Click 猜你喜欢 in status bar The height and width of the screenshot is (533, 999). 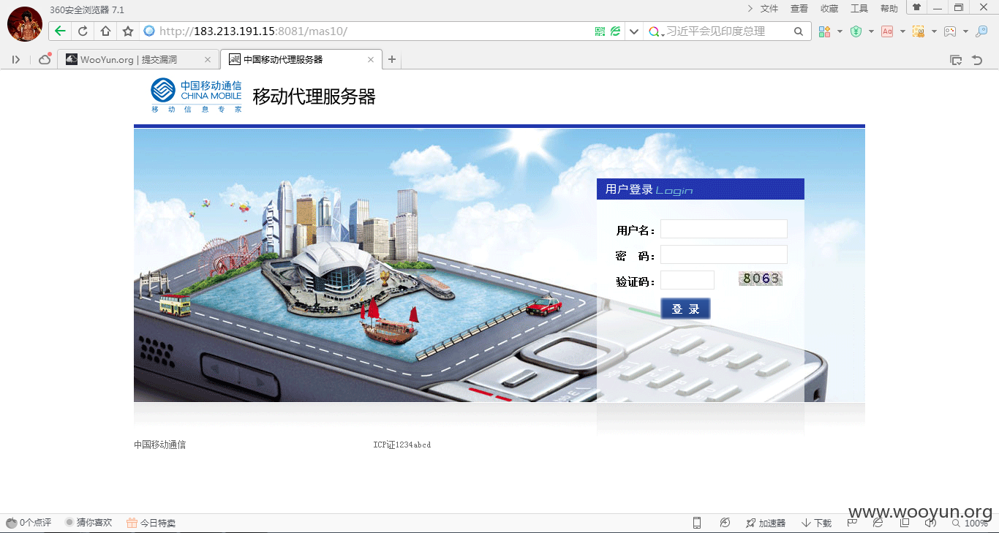click(x=88, y=523)
